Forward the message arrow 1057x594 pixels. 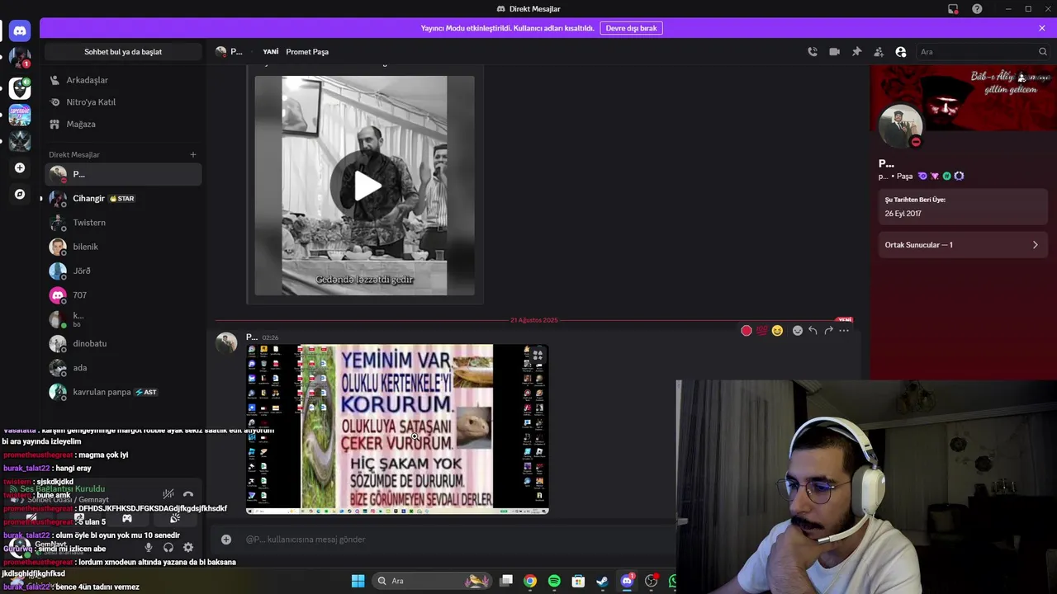coord(828,331)
